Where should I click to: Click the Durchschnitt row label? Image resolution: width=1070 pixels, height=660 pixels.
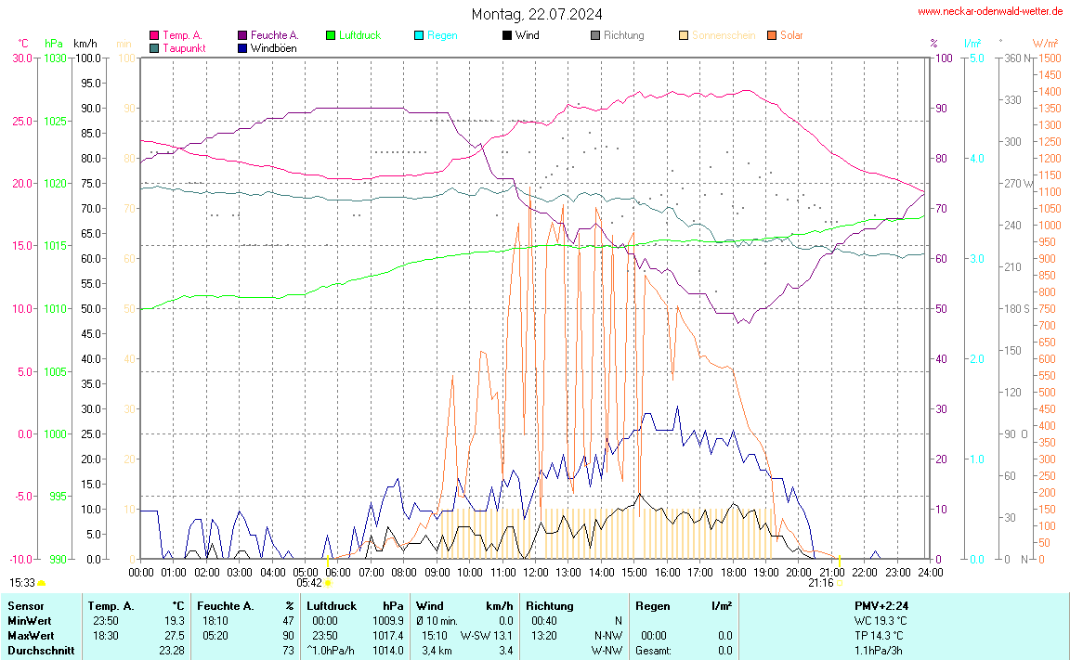pos(40,651)
